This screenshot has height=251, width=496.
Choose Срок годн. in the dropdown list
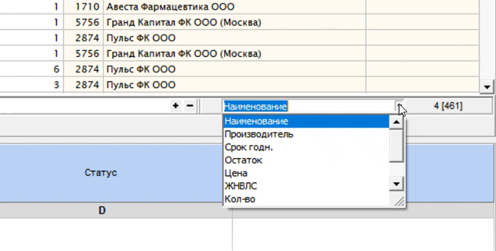pos(249,147)
